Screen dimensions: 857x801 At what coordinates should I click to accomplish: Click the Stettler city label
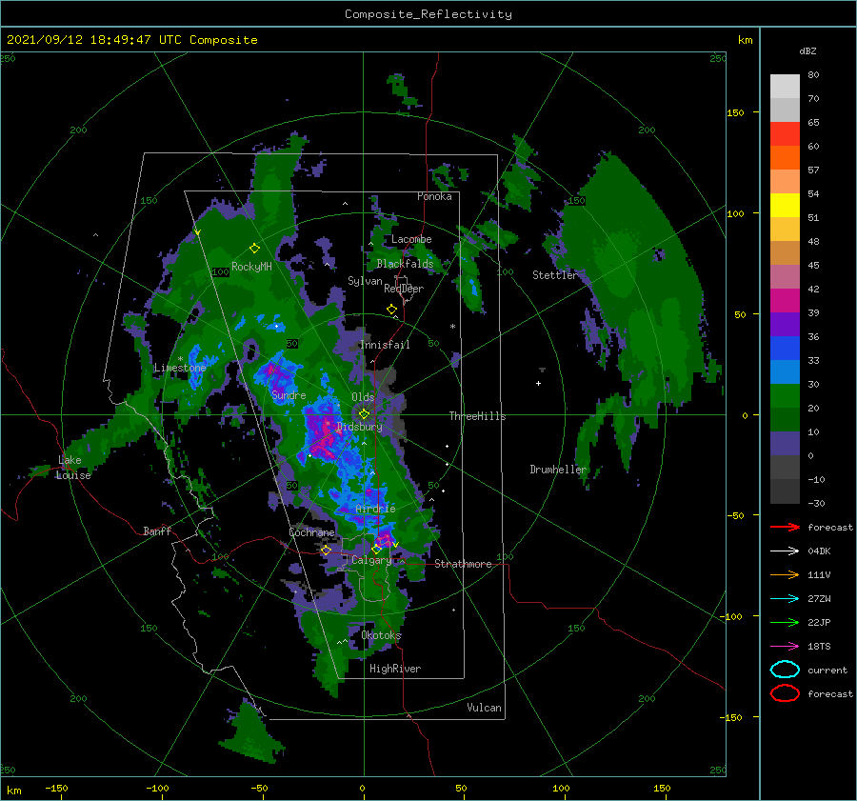click(555, 275)
